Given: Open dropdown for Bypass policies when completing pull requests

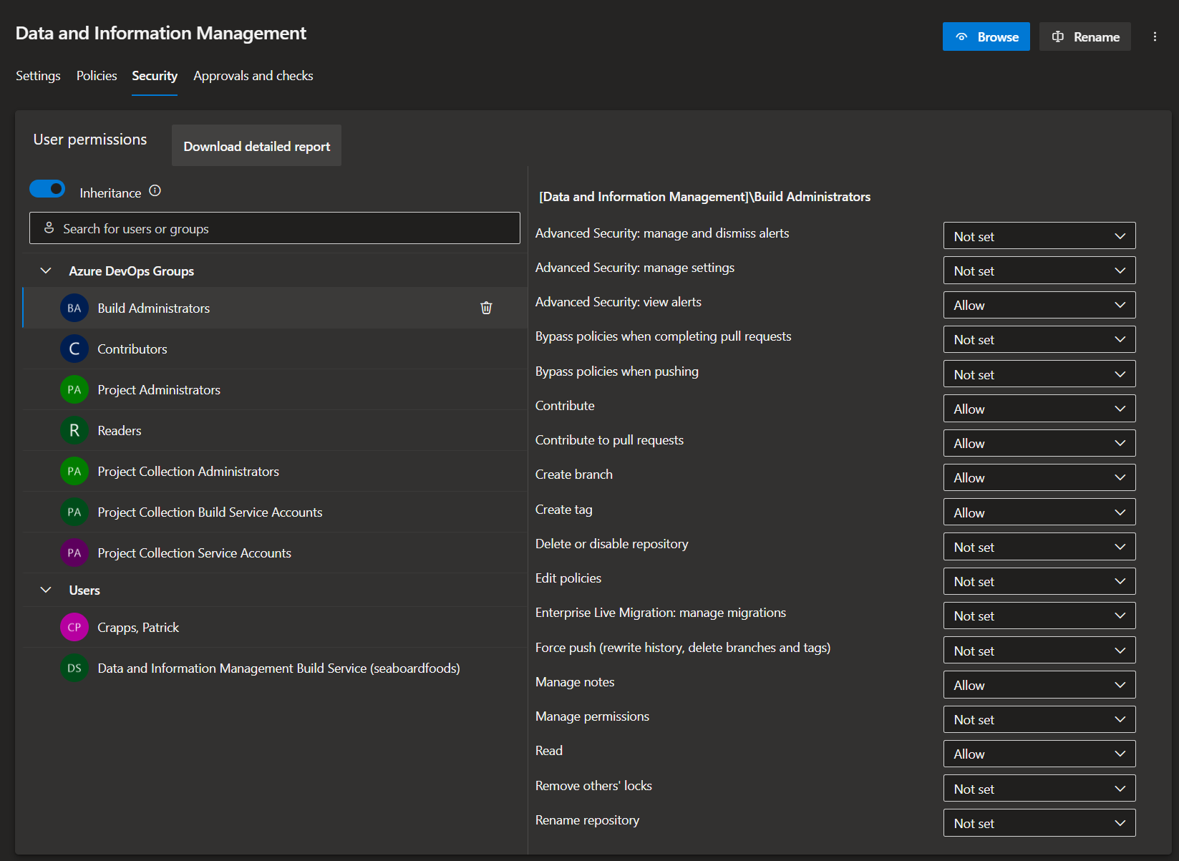Looking at the screenshot, I should [x=1039, y=339].
